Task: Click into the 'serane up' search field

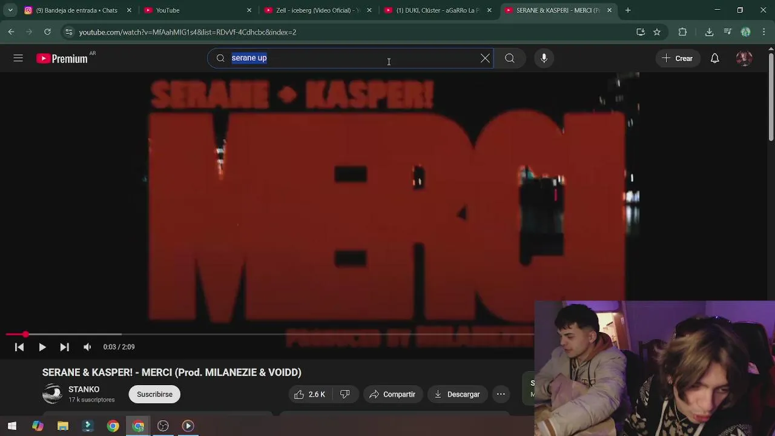Action: pos(351,58)
